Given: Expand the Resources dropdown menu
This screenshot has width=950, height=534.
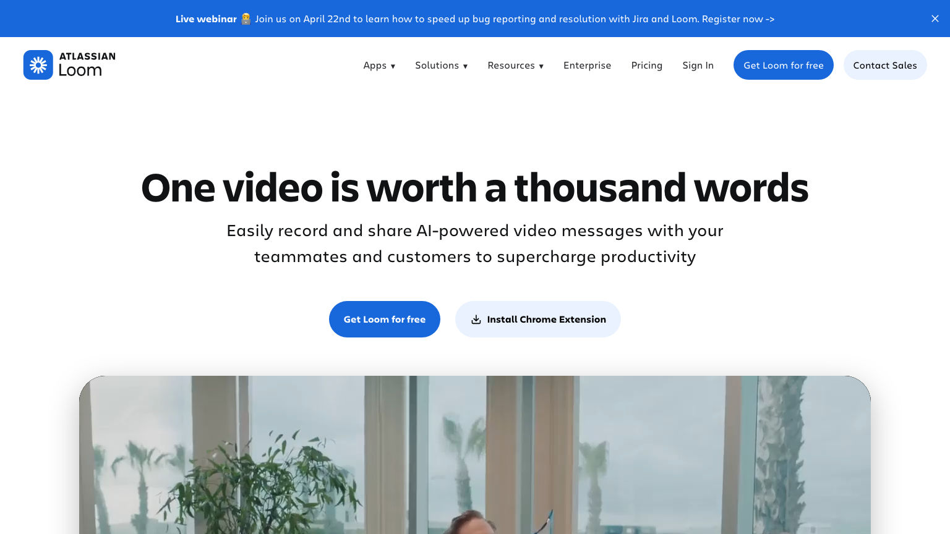Looking at the screenshot, I should [x=516, y=66].
